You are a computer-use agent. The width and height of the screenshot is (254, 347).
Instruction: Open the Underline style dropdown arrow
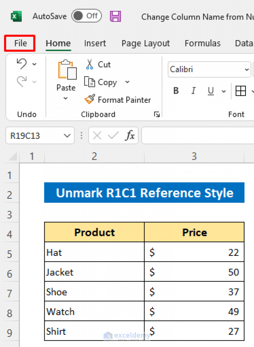[x=224, y=91]
